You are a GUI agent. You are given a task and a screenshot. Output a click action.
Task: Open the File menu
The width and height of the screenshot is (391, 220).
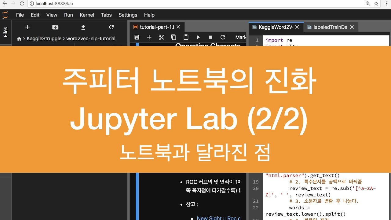20,15
